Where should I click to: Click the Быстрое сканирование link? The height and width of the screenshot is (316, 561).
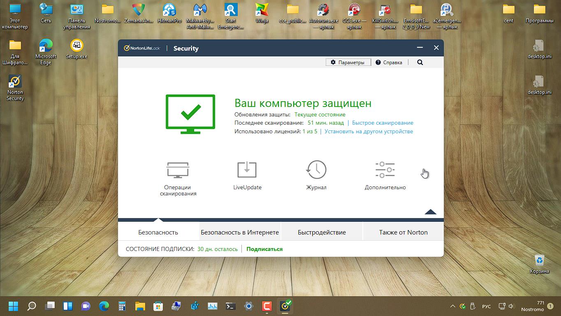tap(382, 123)
